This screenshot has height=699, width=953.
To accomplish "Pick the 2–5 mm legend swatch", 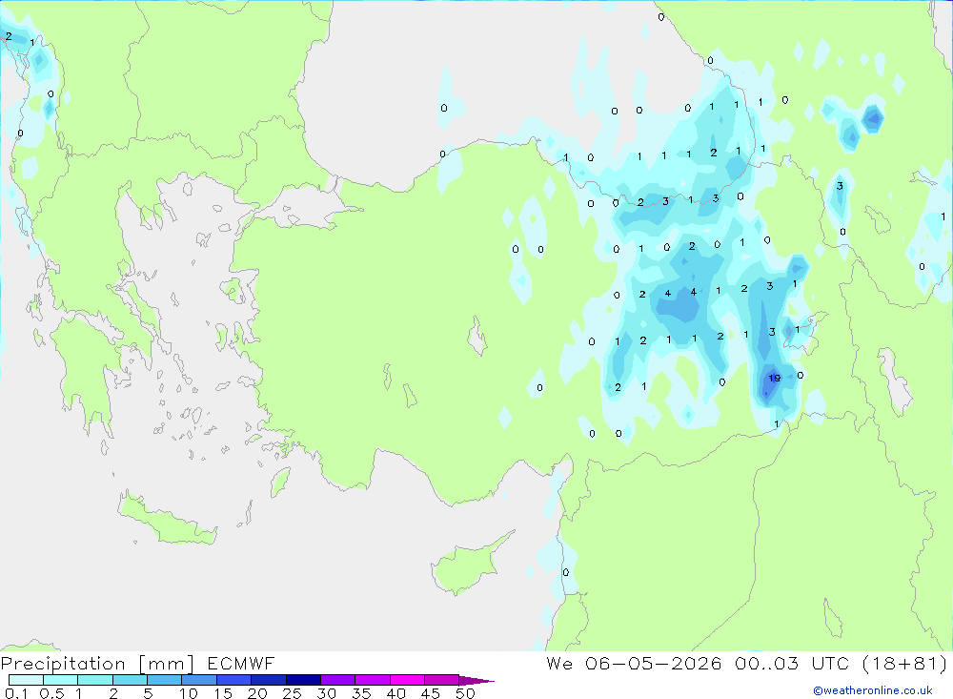I will 130,680.
